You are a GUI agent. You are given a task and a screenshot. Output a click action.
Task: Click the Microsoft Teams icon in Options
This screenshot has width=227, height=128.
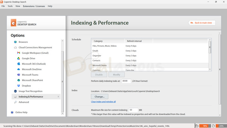pos(19,75)
